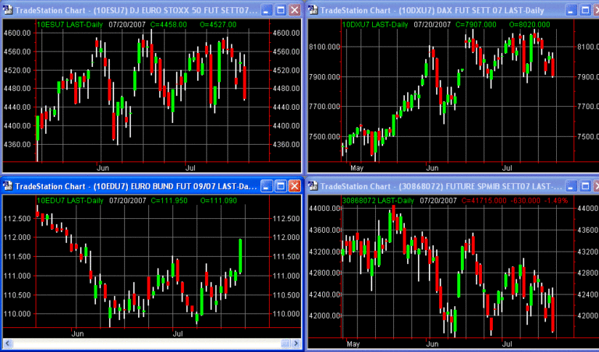Close the DJ Euro Stoxx 50 chart window

[294, 10]
